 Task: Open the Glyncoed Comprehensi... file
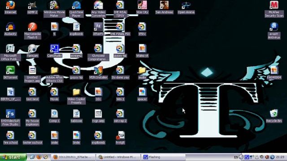(98, 53)
